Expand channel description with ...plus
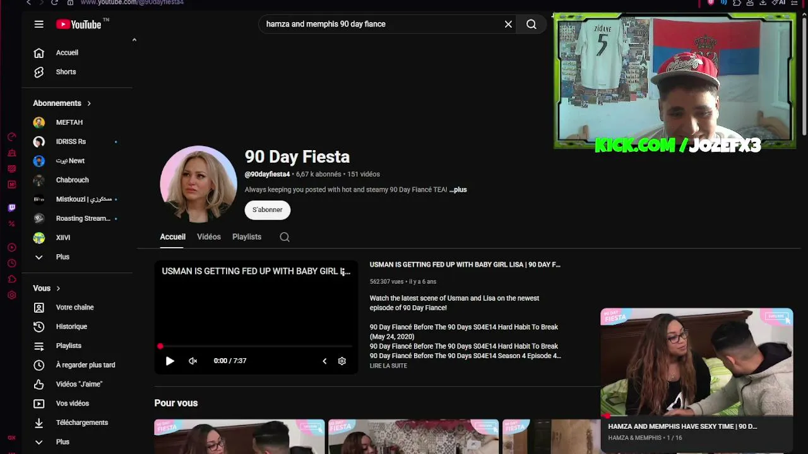This screenshot has width=808, height=454. click(x=458, y=190)
